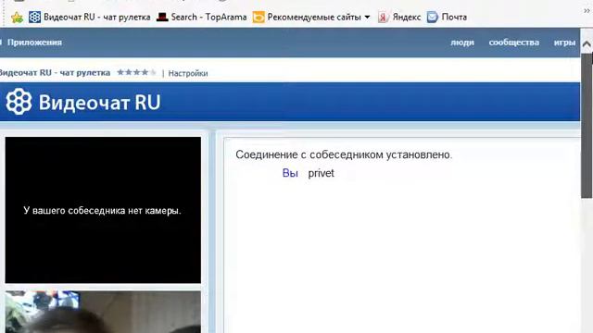593x333 pixels.
Task: Go to the люди section
Action: (x=462, y=43)
